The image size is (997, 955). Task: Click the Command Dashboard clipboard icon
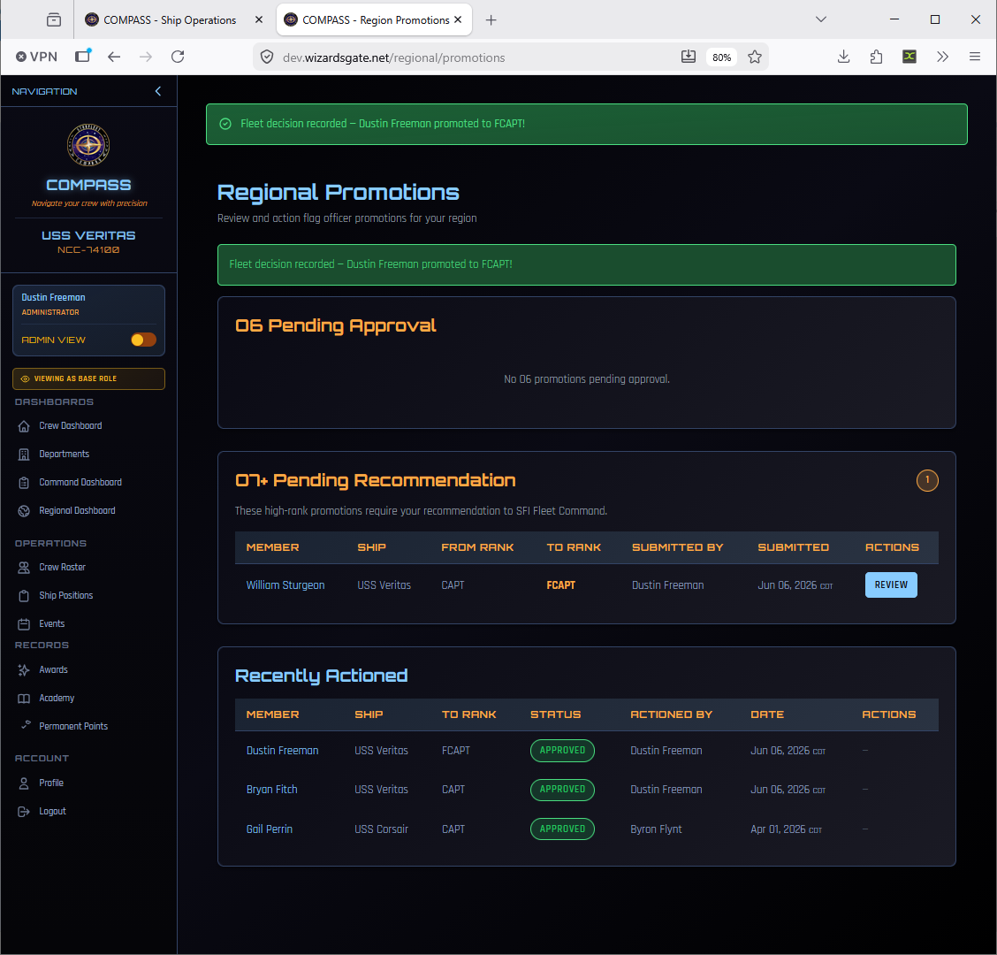point(24,483)
